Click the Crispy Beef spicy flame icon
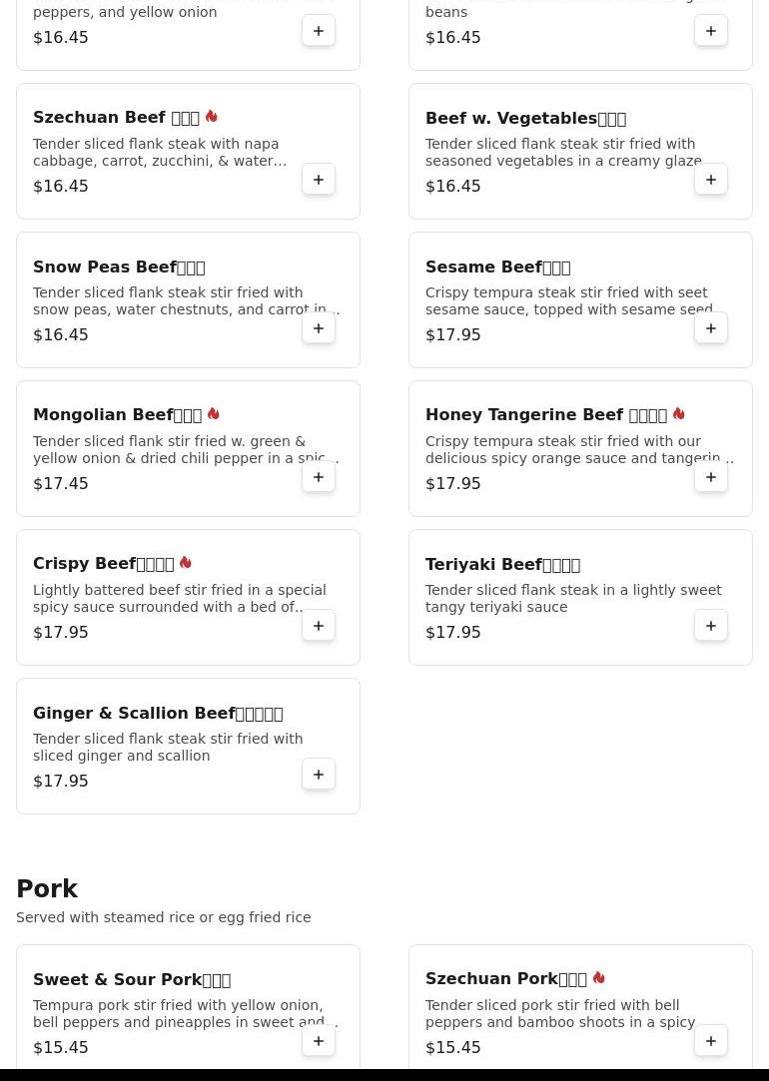 186,563
